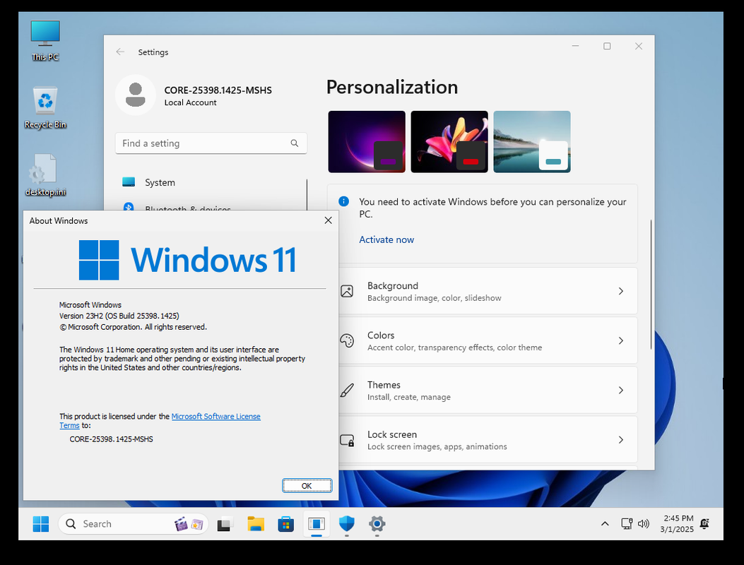Select the colorful flower dark theme thumbnail

[449, 142]
